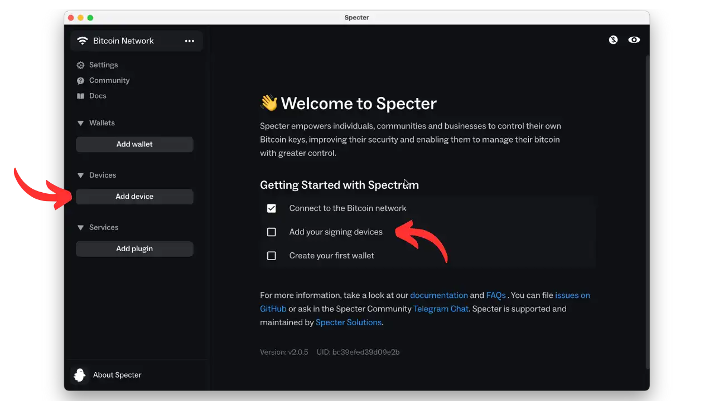
Task: Click the Add wallet button
Action: (134, 144)
